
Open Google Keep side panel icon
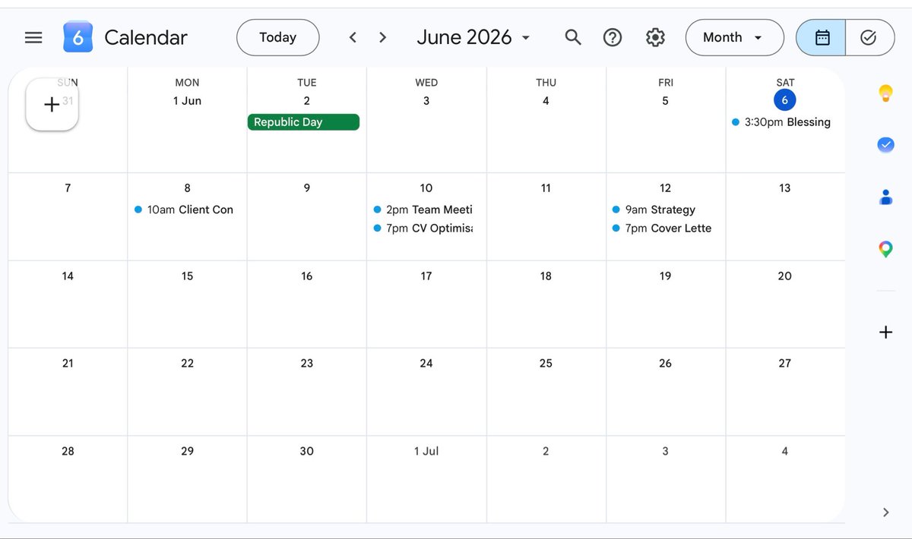click(885, 93)
